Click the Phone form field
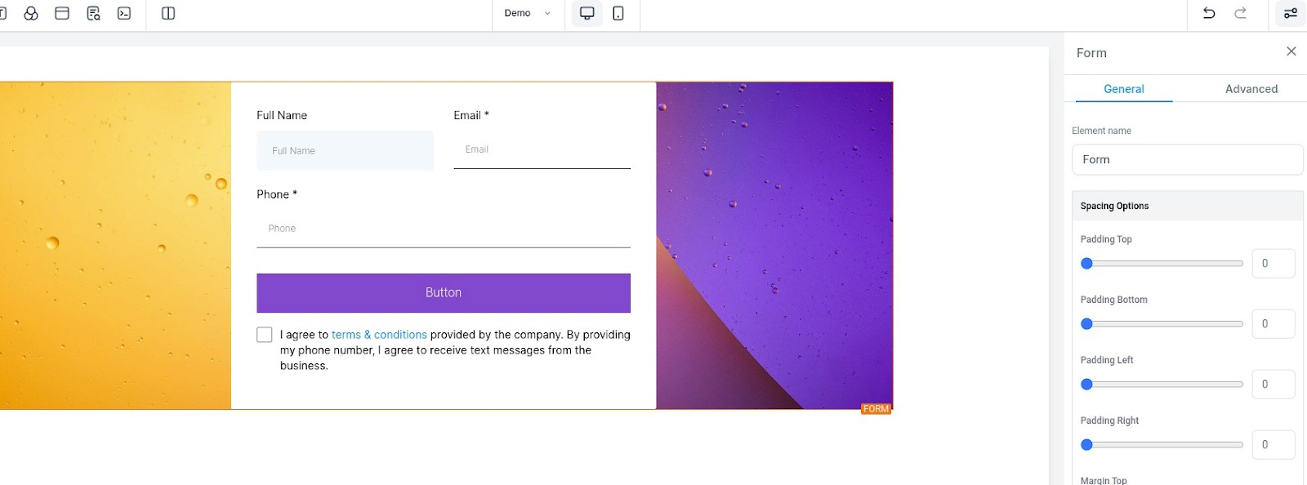The width and height of the screenshot is (1307, 485). pos(444,229)
